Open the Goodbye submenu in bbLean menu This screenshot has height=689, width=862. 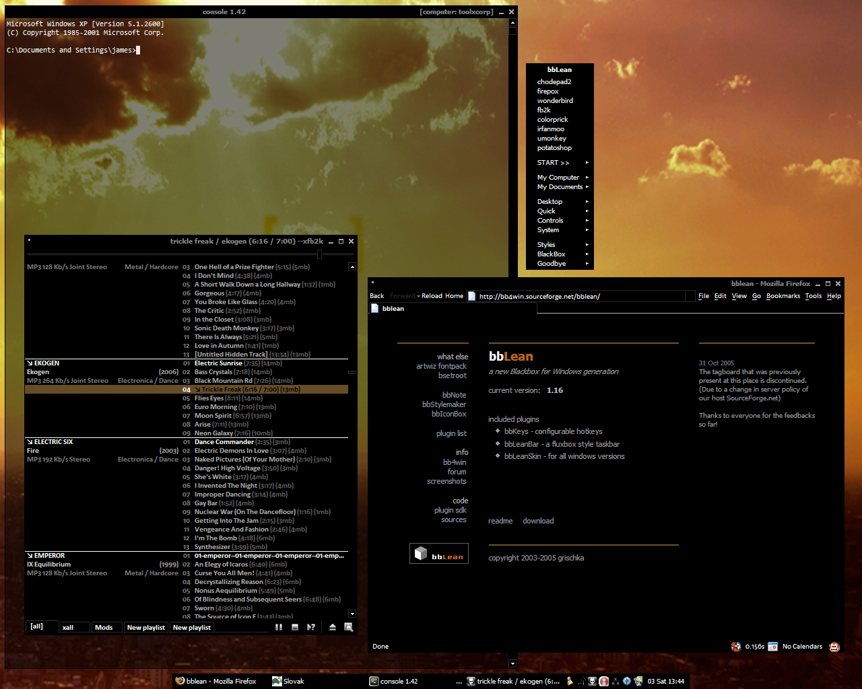[x=560, y=264]
